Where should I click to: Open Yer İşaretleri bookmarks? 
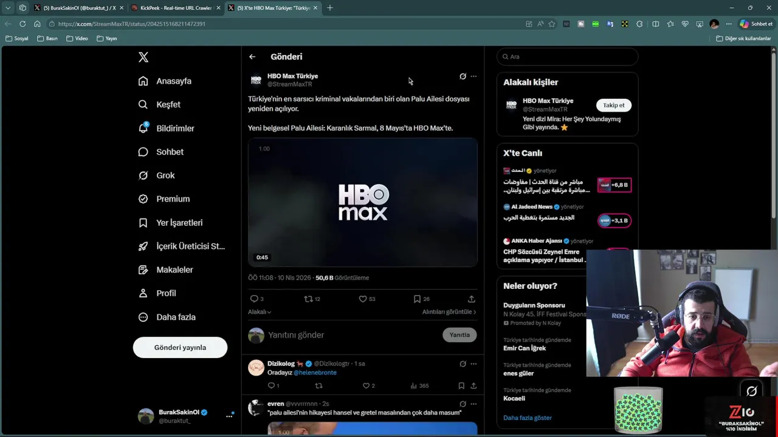click(x=171, y=223)
